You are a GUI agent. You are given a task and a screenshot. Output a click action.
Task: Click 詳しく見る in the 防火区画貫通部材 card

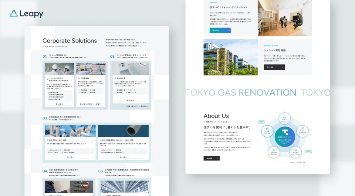[123, 157]
